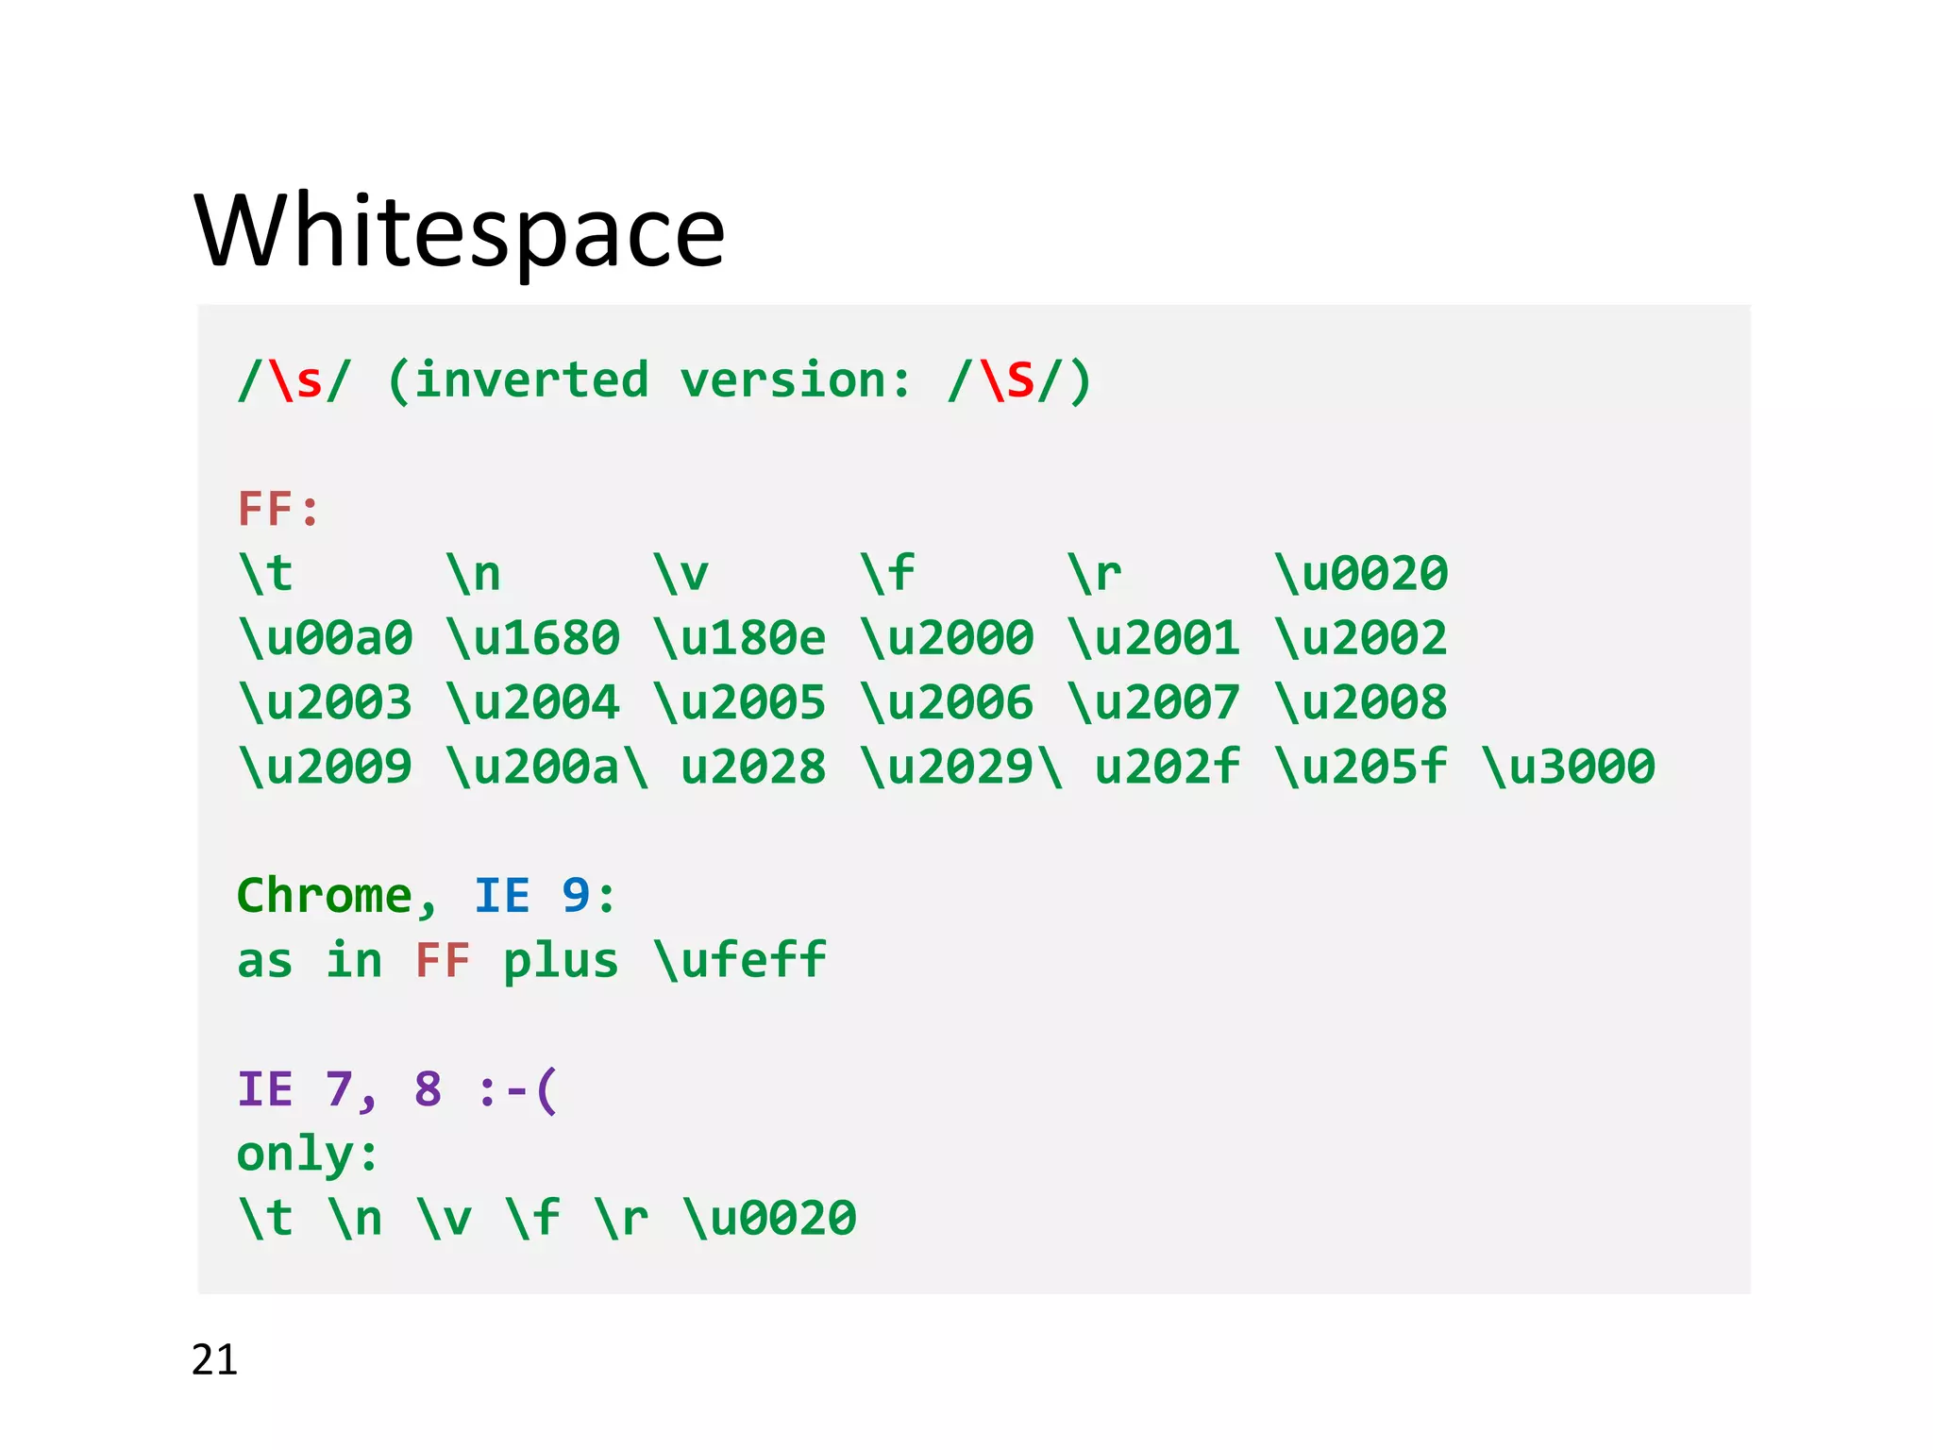Click the 'FF:' heading
Image resolution: width=1933 pixels, height=1450 pixels.
[279, 510]
